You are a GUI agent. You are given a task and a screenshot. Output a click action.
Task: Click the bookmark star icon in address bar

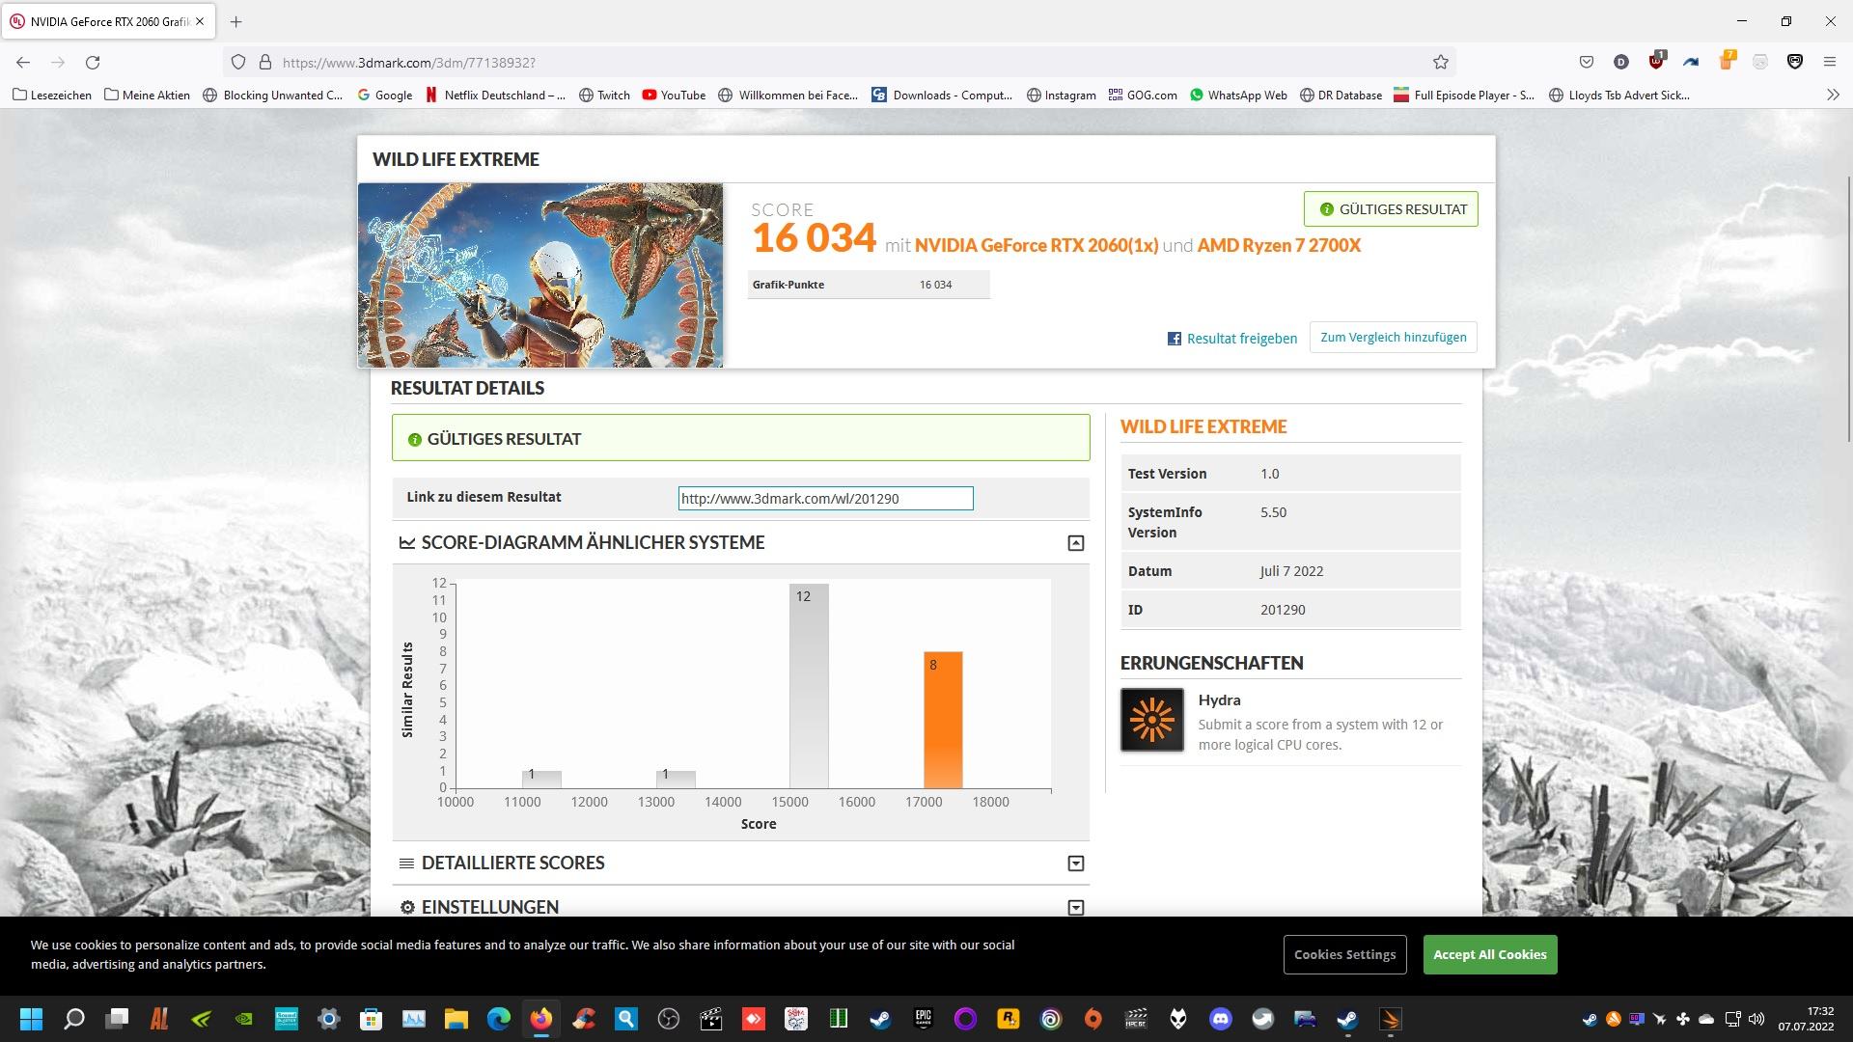click(1440, 62)
